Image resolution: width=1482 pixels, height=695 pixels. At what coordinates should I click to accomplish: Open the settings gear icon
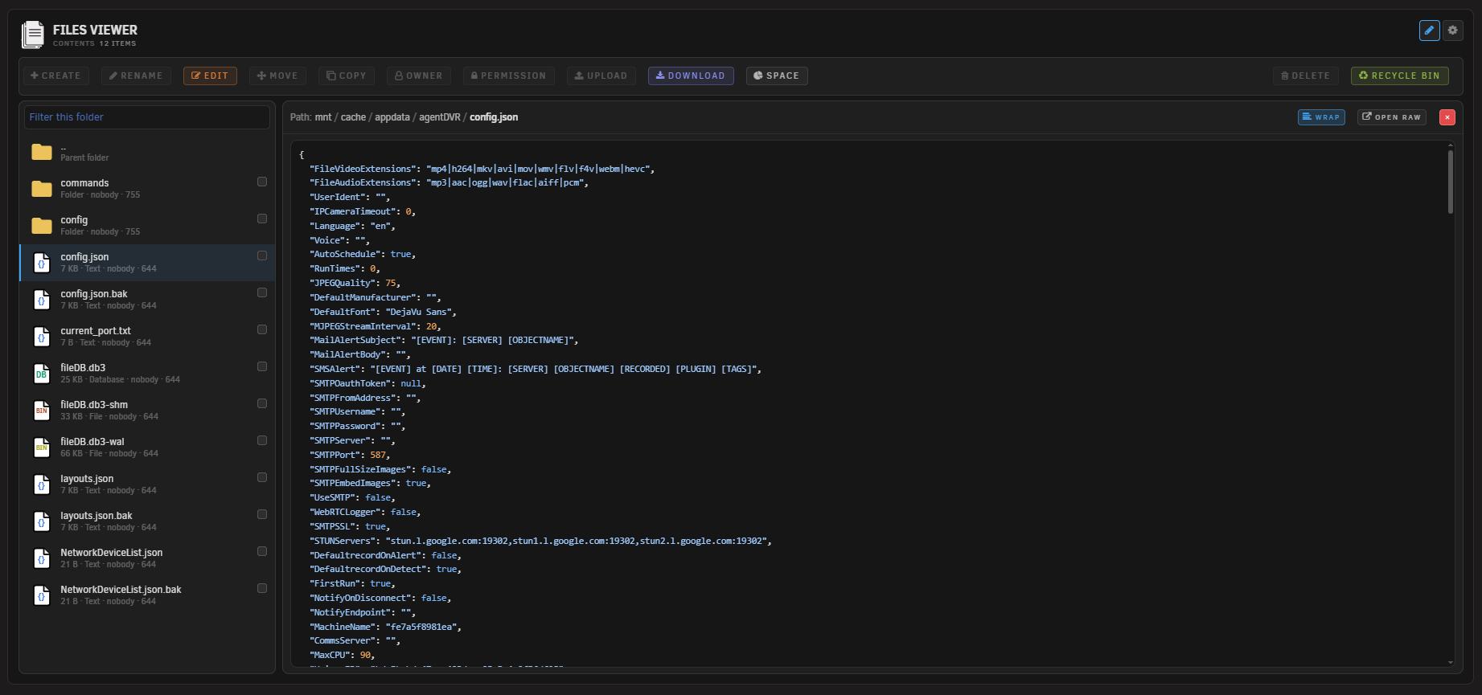pyautogui.click(x=1452, y=31)
